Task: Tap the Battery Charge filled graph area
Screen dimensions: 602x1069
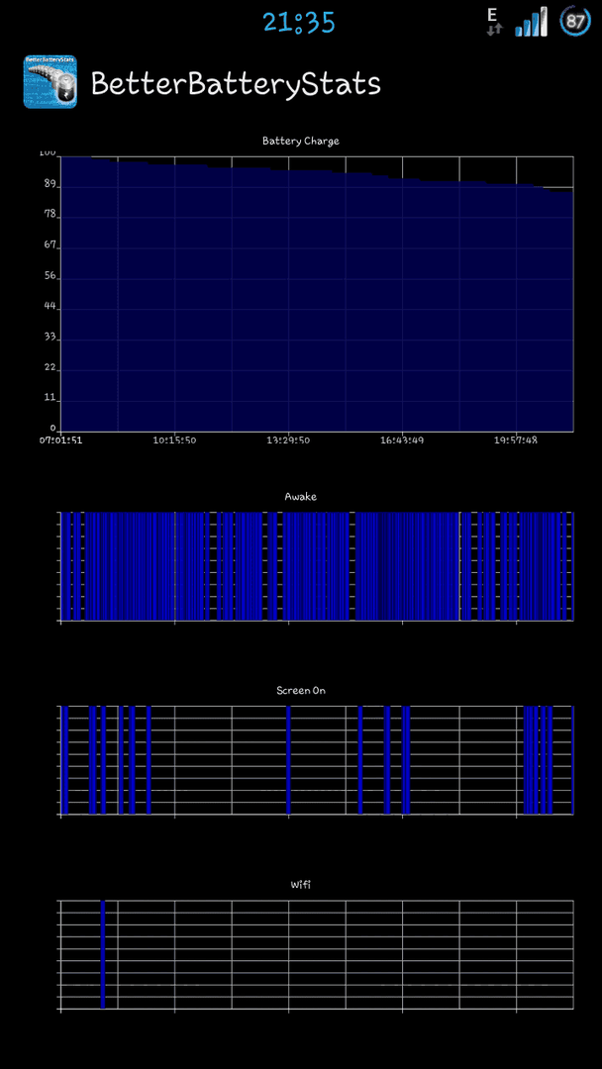Action: point(317,294)
